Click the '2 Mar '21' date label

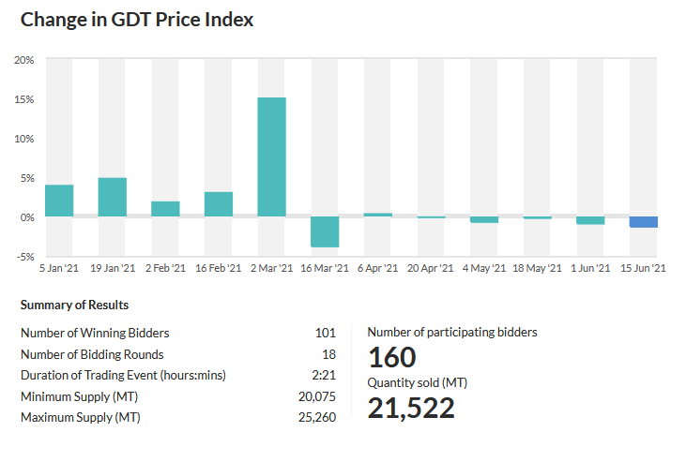click(x=272, y=268)
